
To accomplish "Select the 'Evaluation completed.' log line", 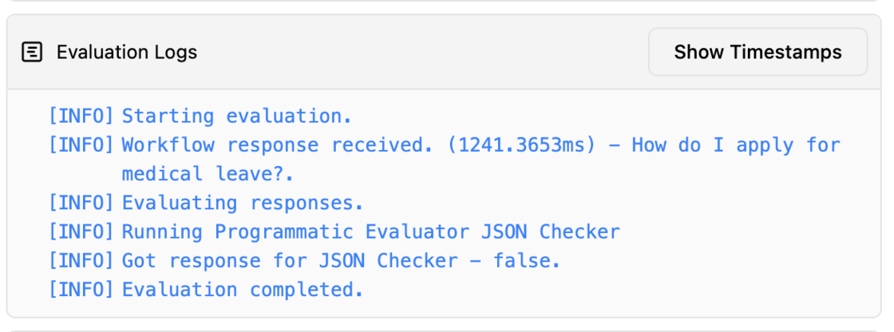I will tap(243, 290).
